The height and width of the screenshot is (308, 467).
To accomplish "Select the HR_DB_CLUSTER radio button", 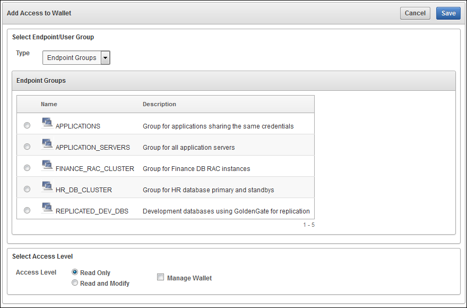I will tap(27, 189).
